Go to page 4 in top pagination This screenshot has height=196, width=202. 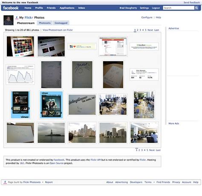click(x=143, y=30)
